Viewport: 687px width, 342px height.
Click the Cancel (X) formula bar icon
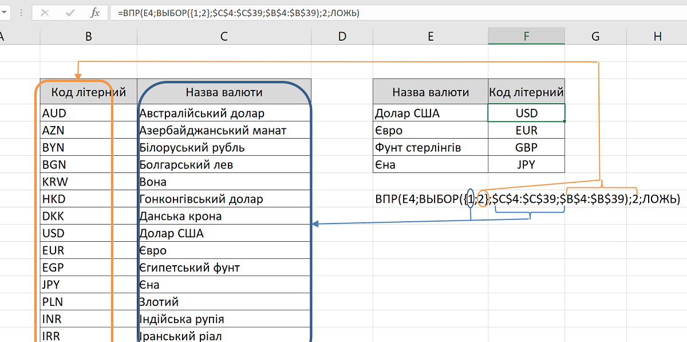point(45,13)
